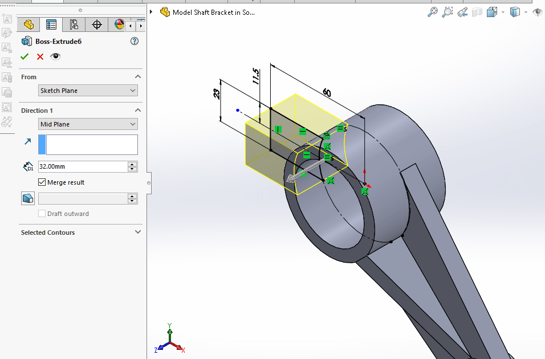
Task: Select the Zoom to Fit tool
Action: click(x=432, y=11)
